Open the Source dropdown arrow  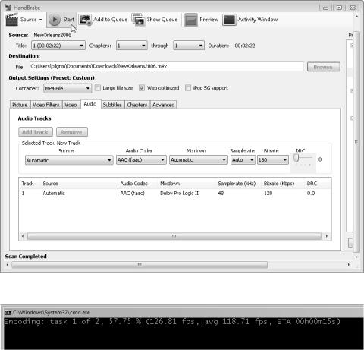(x=40, y=20)
